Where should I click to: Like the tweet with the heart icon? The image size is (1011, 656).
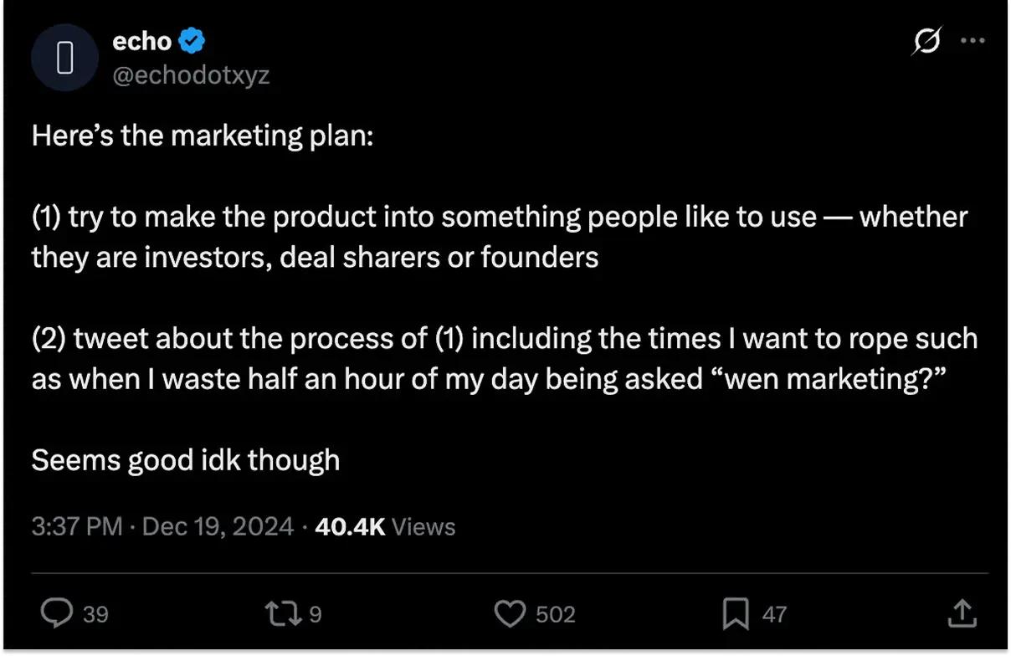(509, 614)
